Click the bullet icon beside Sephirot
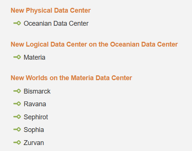This screenshot has width=192, height=151. coord(17,117)
